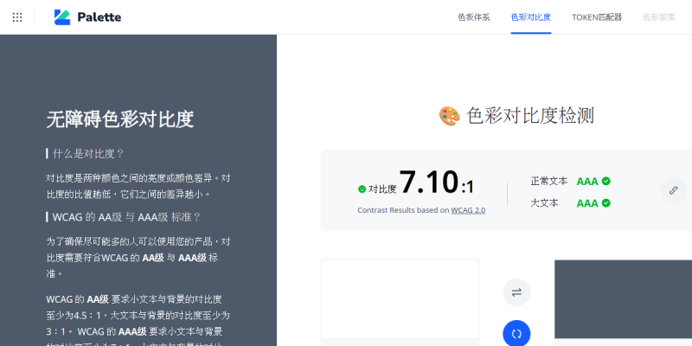Open the WCAG 2.0 link
Viewport: 692px width, 346px height.
click(468, 210)
